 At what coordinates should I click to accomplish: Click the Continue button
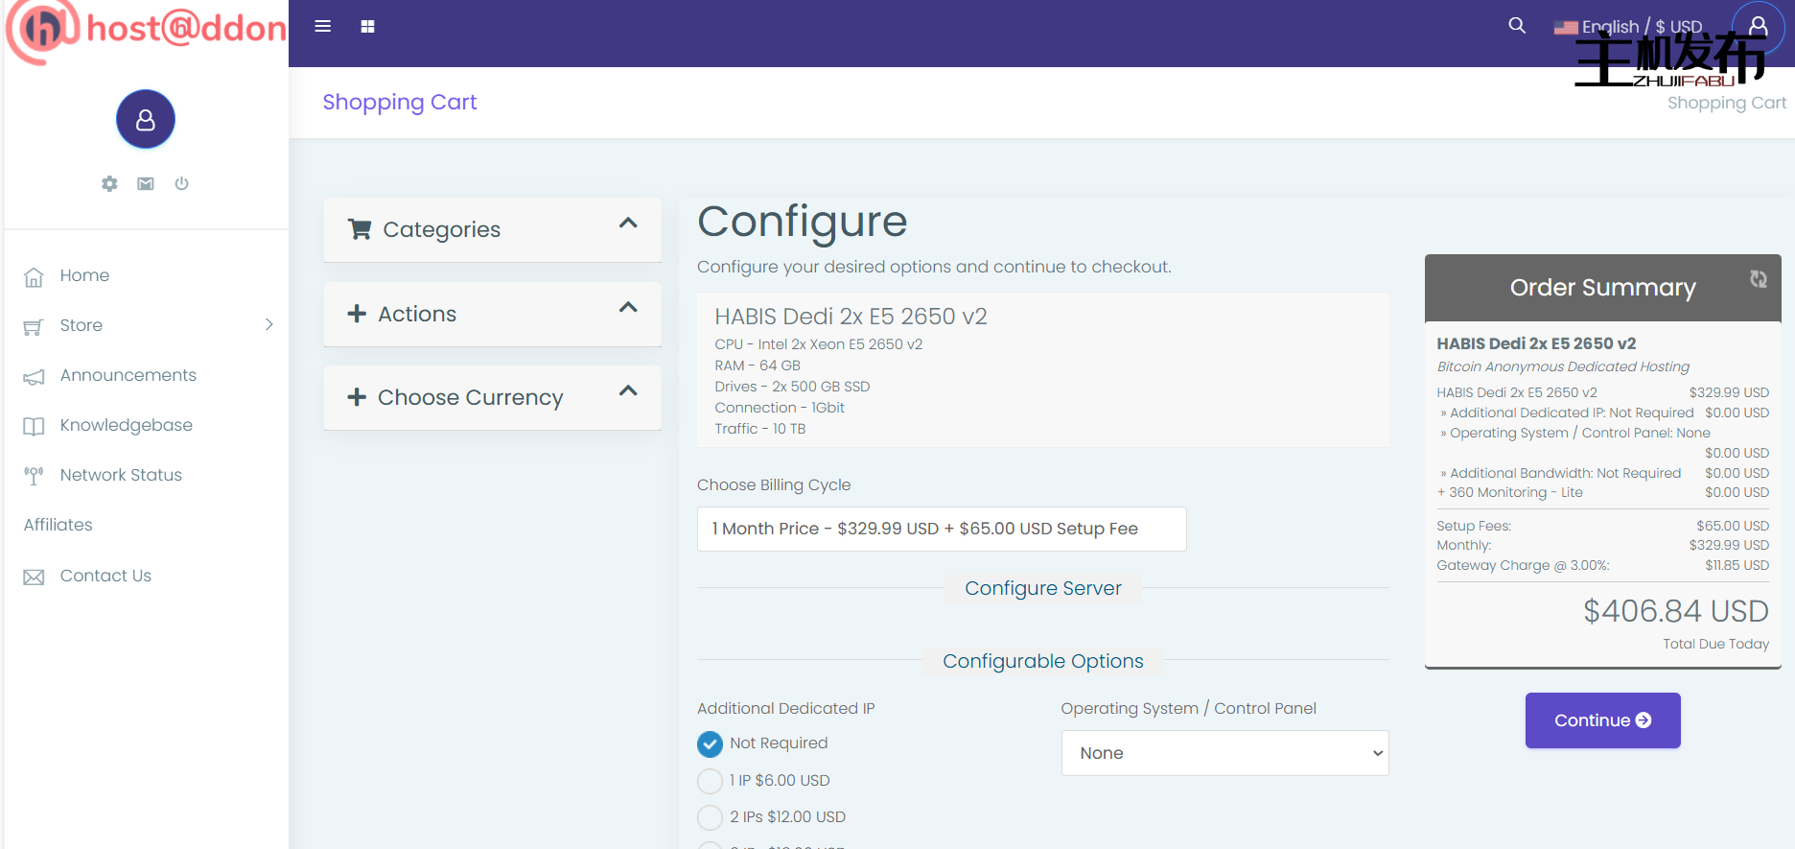point(1603,720)
